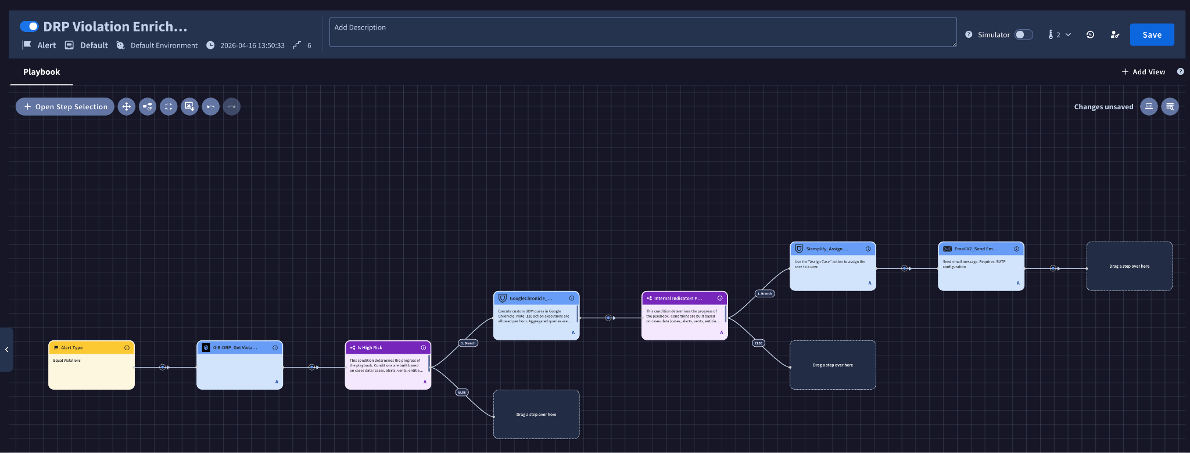Expand the priority dropdown showing 2
Image resolution: width=1190 pixels, height=453 pixels.
tap(1059, 35)
